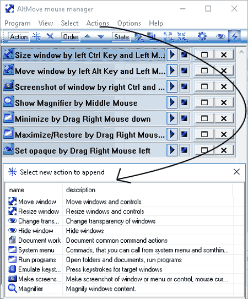Open the Actions menu
Image resolution: width=248 pixels, height=299 pixels.
(98, 23)
